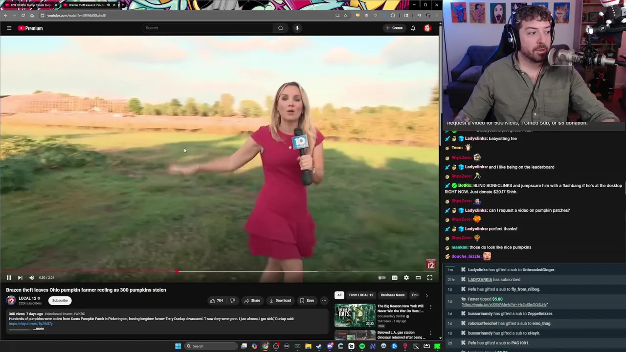Open YouTube notifications bell
Image resolution: width=626 pixels, height=352 pixels.
point(413,28)
